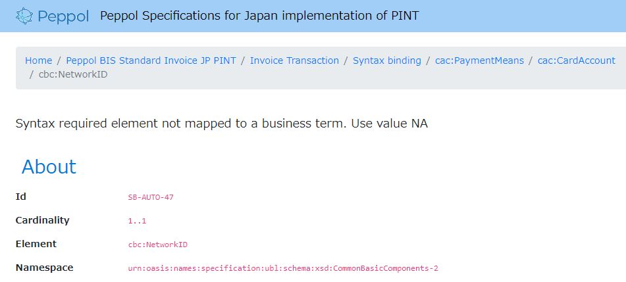The height and width of the screenshot is (282, 626).
Task: Open cac:PaymentMeans breadcrumb link
Action: 479,60
